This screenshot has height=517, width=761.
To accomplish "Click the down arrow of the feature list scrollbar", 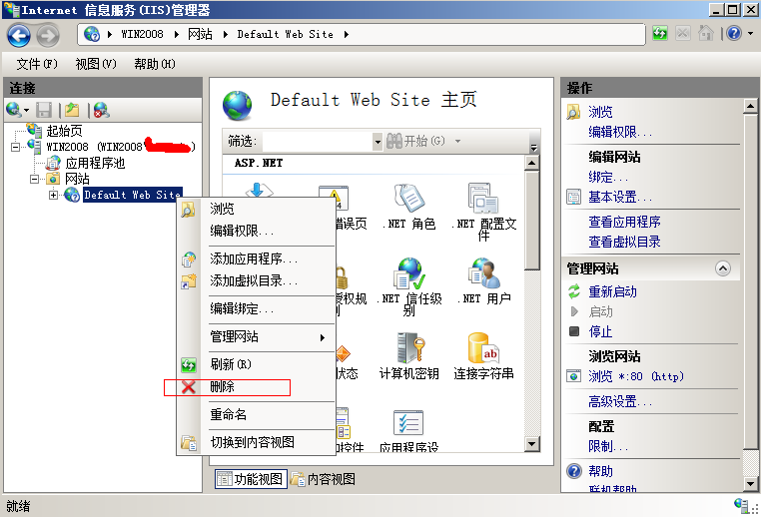I will (x=532, y=444).
